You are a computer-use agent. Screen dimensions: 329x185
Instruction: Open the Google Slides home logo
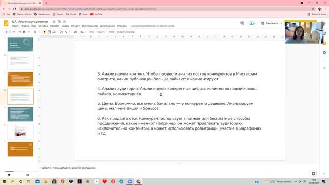(x=6, y=23)
